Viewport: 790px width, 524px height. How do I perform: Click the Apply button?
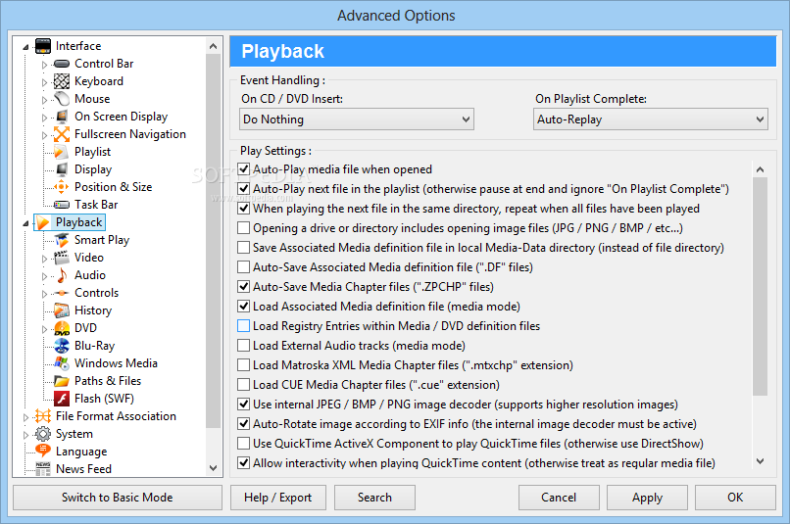pos(648,498)
